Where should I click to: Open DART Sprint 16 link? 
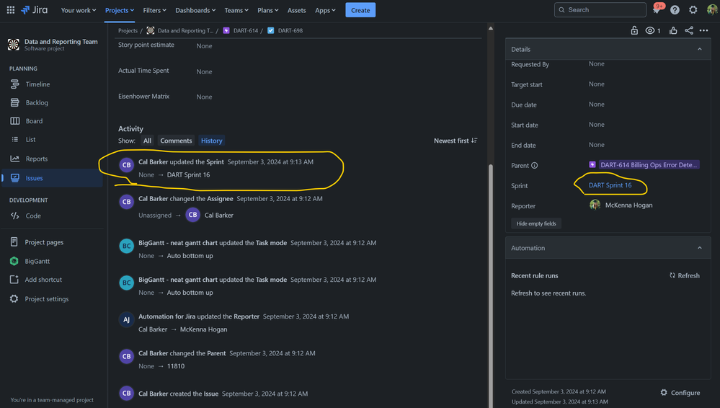tap(610, 185)
